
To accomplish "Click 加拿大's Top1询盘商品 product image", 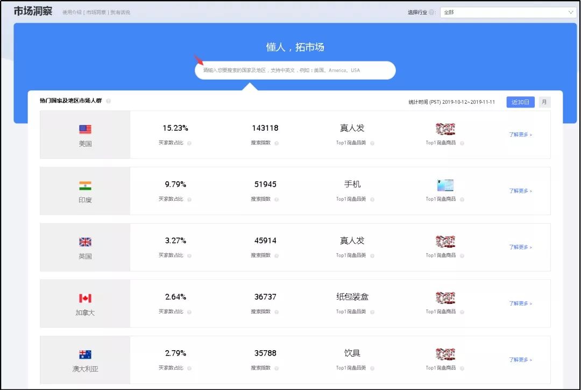I will coord(445,297).
